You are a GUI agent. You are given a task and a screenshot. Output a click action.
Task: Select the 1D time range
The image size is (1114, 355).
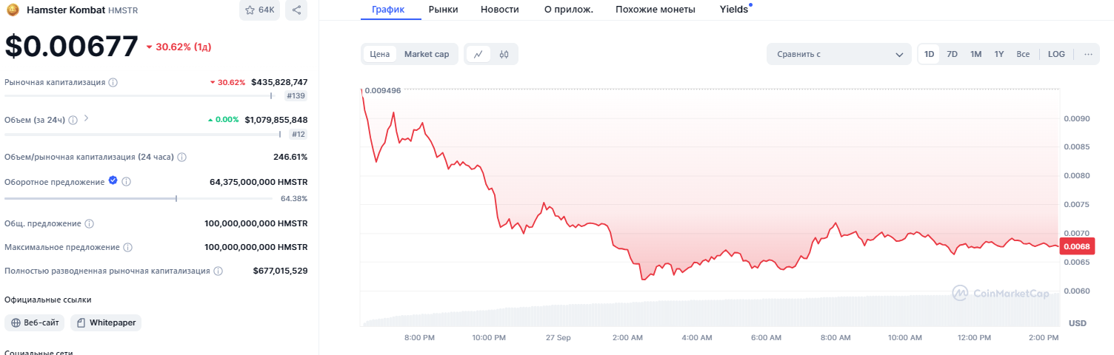pos(929,54)
